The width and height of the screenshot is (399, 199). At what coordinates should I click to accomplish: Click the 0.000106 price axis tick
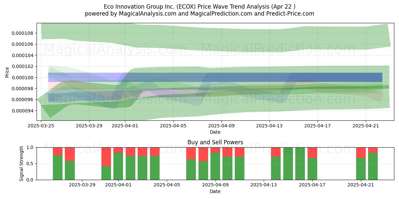pos(23,44)
